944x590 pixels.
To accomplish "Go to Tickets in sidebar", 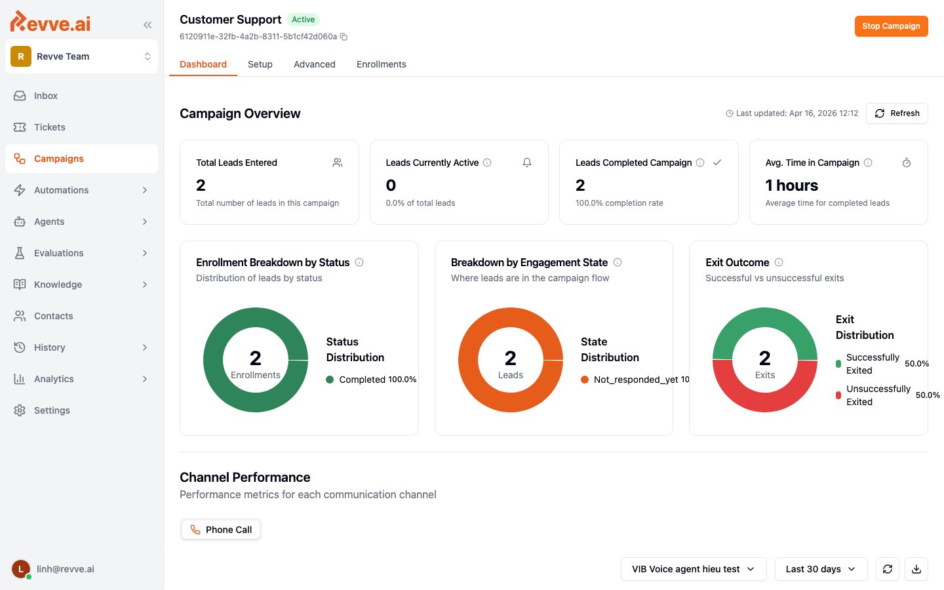I will [81, 127].
